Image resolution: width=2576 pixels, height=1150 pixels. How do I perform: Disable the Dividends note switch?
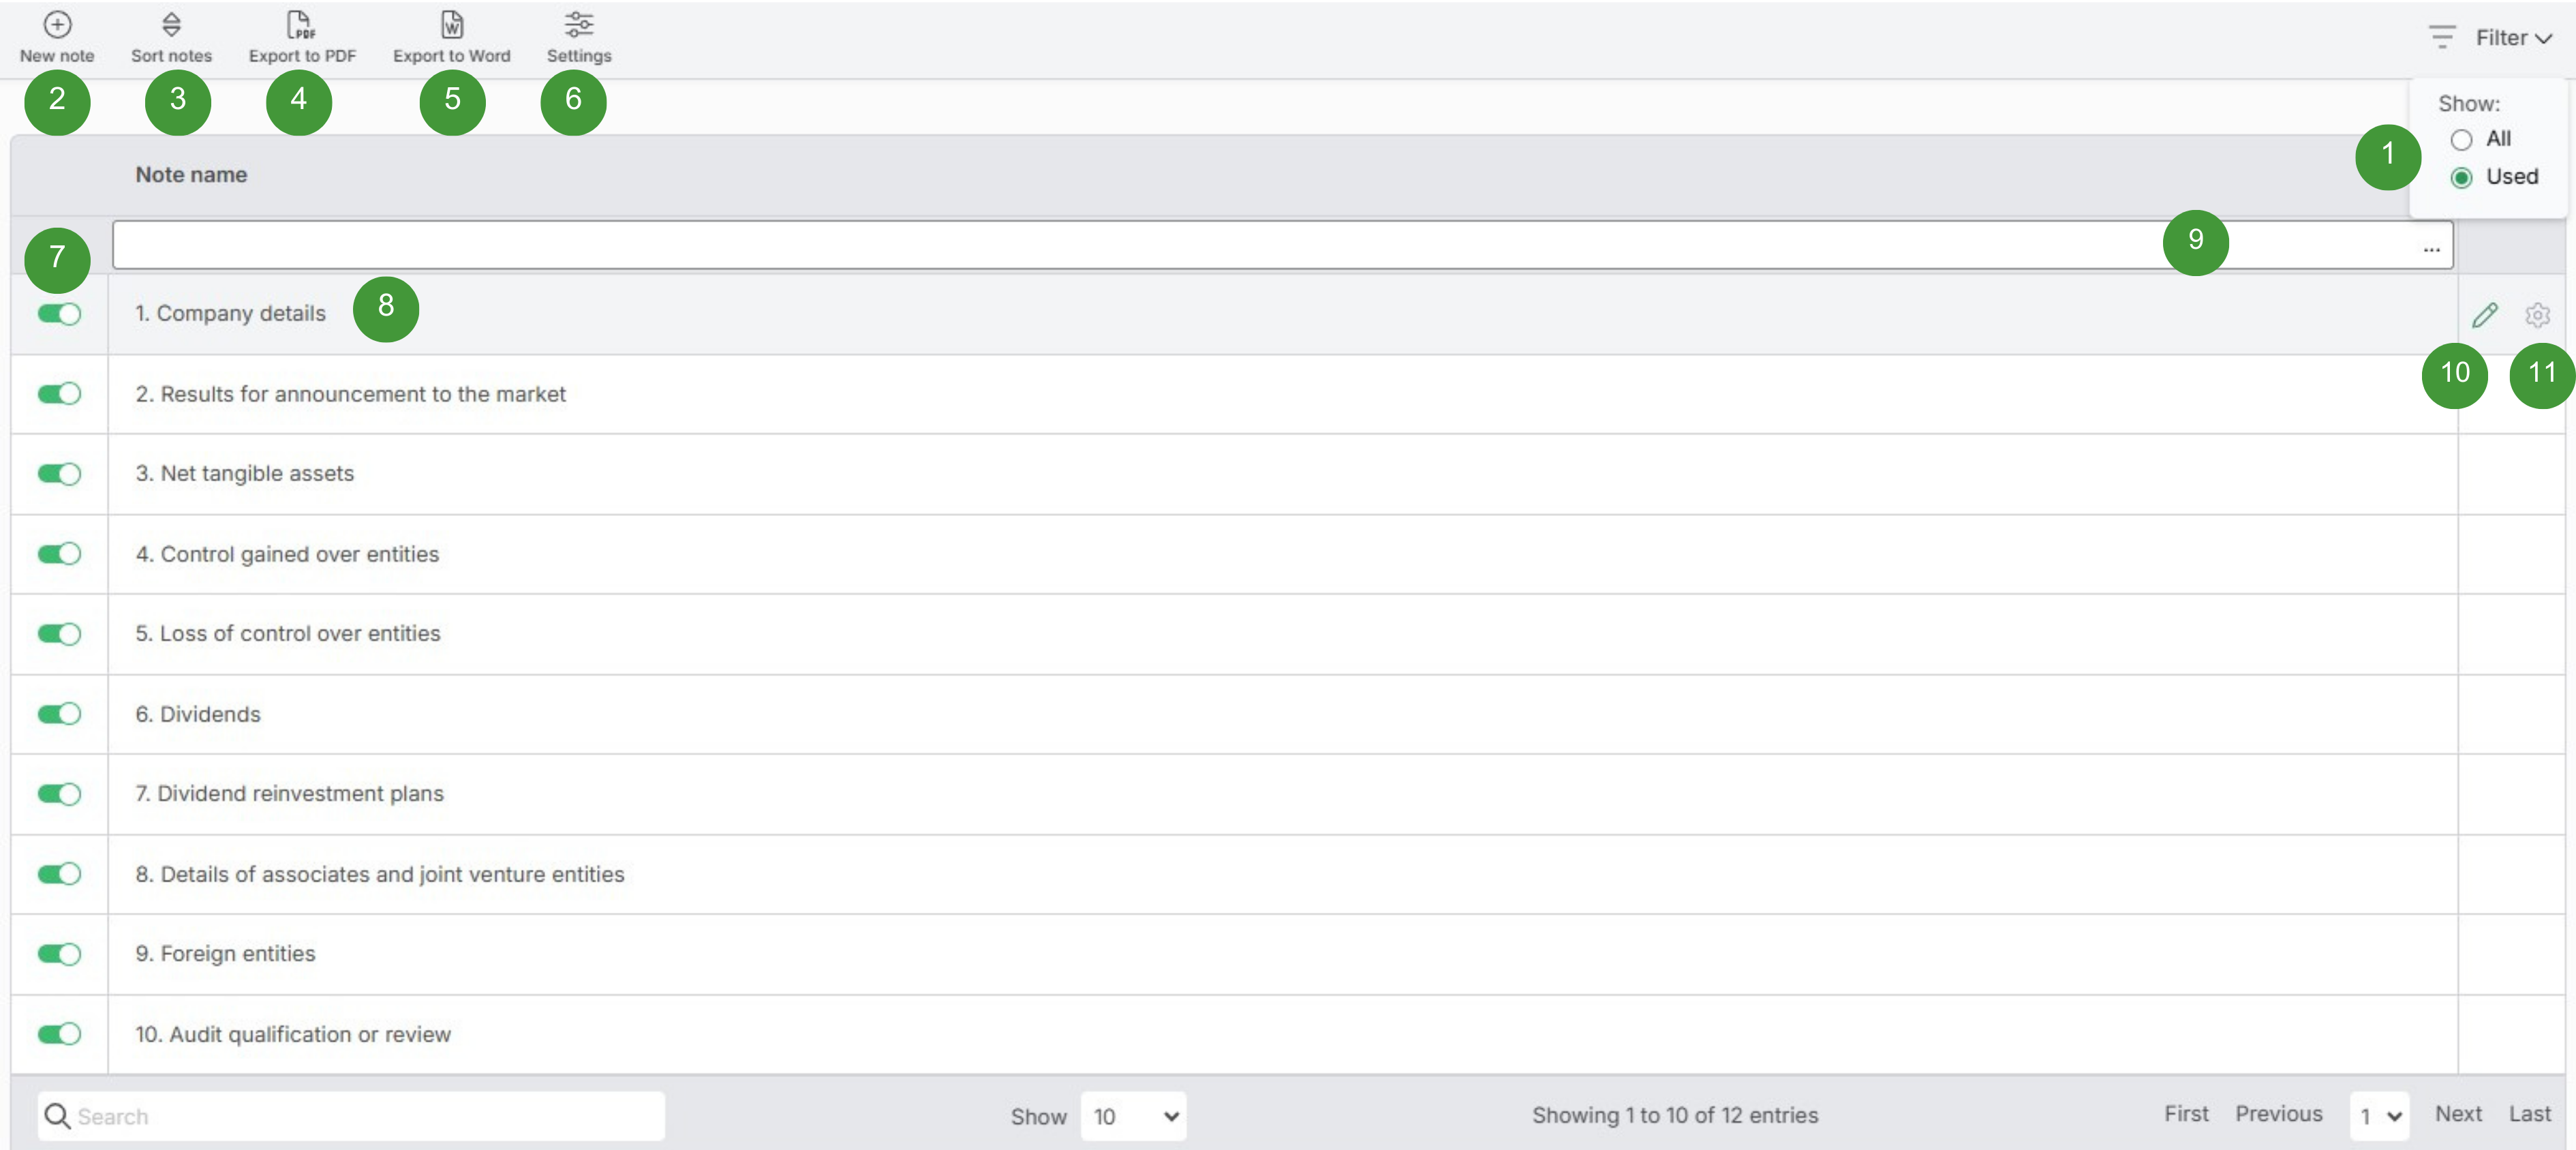pyautogui.click(x=59, y=714)
